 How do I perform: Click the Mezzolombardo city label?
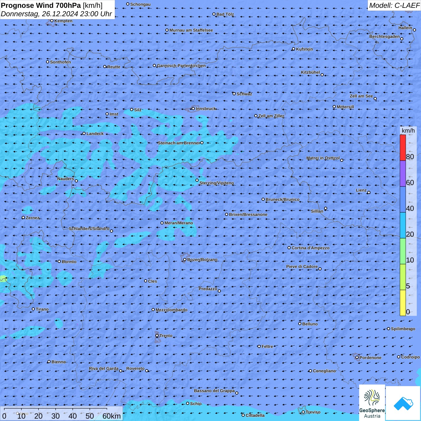pos(171,310)
